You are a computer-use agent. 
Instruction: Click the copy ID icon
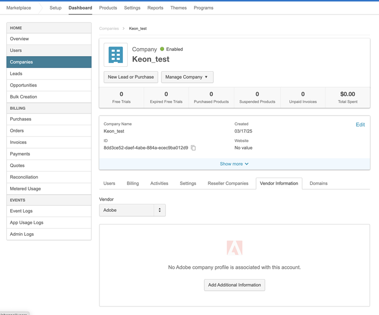(x=194, y=148)
